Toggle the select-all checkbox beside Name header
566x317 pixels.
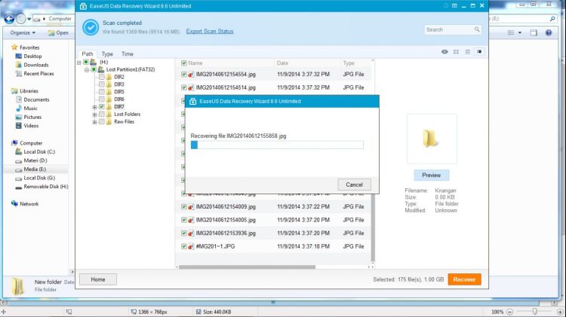click(x=183, y=63)
